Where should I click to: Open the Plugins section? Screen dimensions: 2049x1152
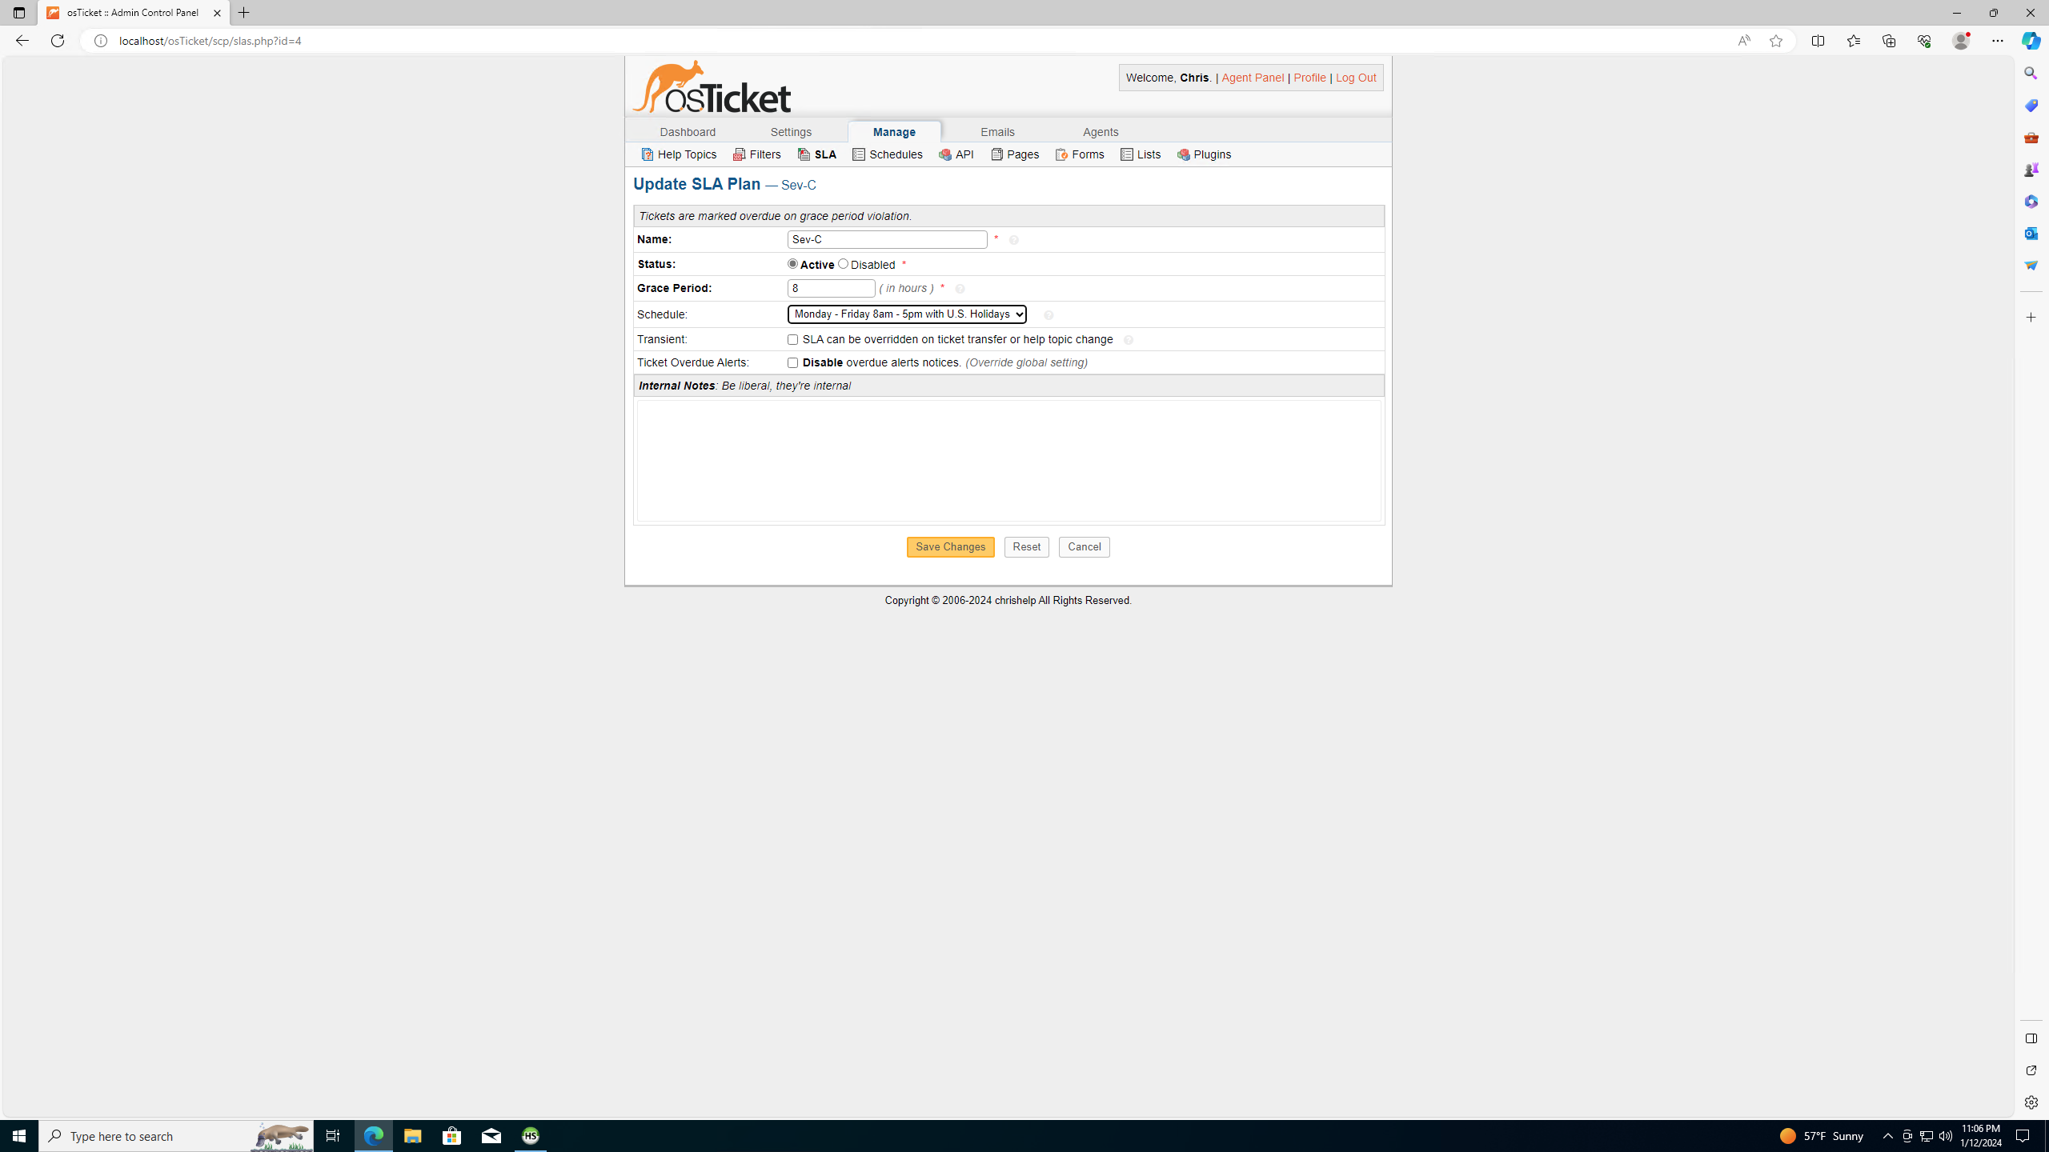1204,154
